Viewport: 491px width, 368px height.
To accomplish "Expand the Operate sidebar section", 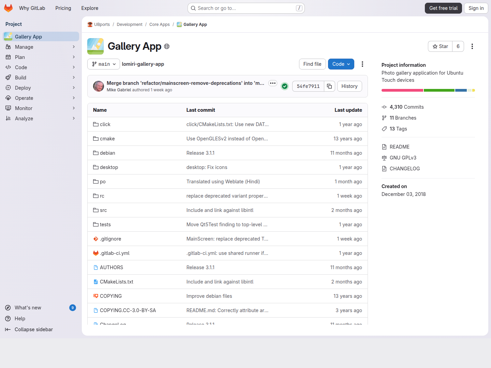I will pyautogui.click(x=41, y=98).
